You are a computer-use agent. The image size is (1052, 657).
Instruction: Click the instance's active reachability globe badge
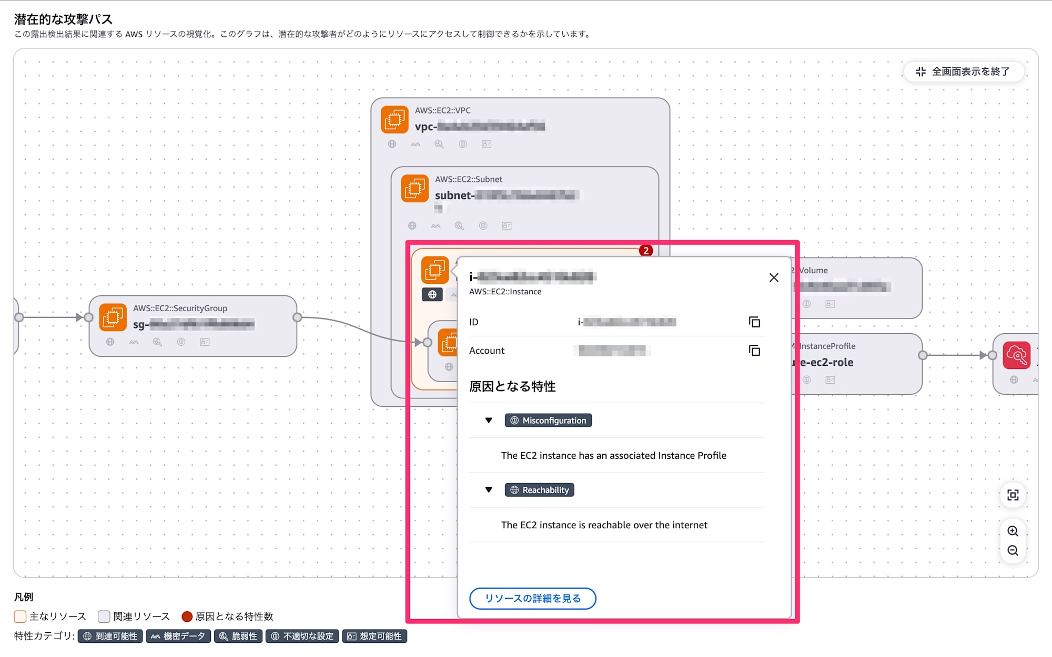(432, 294)
